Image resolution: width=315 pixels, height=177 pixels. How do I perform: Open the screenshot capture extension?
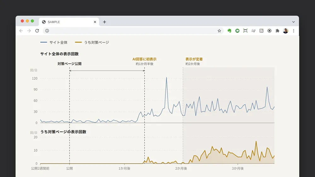pyautogui.click(x=245, y=31)
